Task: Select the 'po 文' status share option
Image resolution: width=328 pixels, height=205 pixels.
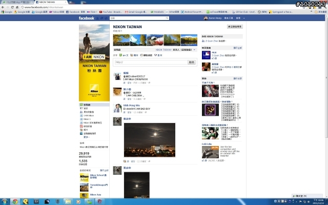Action: coord(124,55)
